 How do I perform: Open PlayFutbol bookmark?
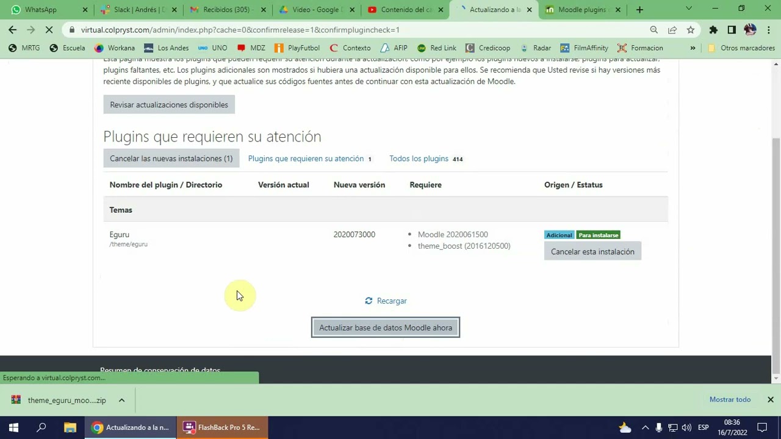tap(297, 48)
